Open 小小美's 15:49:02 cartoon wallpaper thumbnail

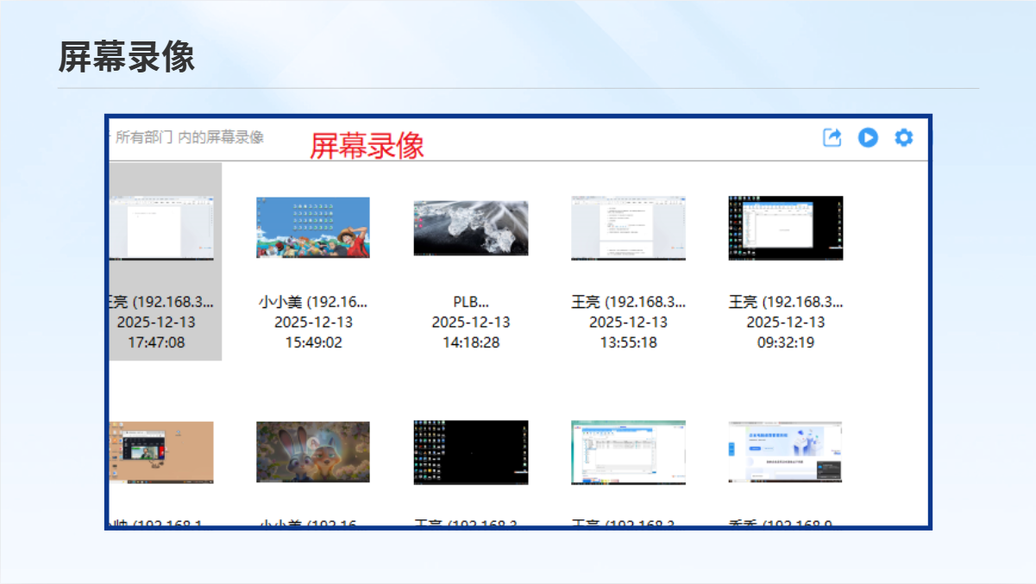pyautogui.click(x=313, y=228)
